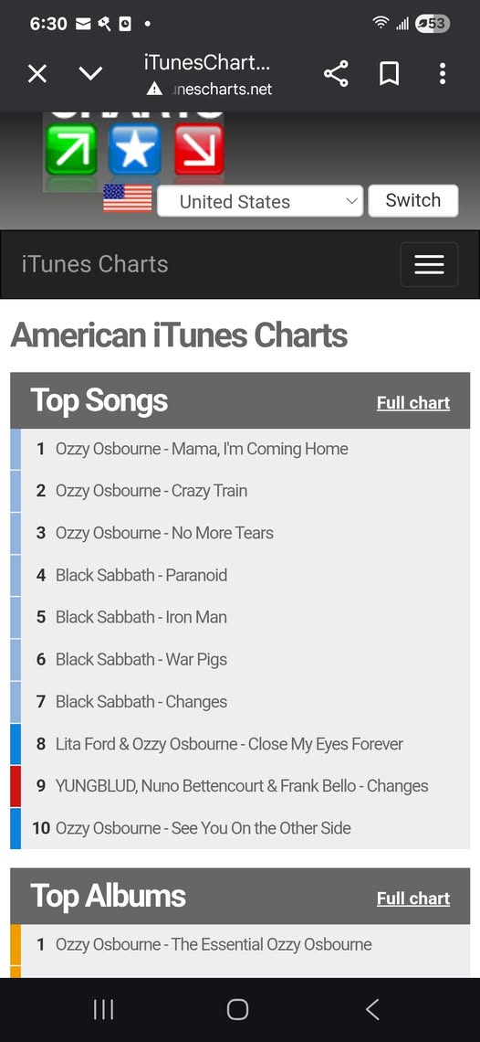Tap the blue star chart icon
This screenshot has height=1042, width=480.
click(135, 149)
